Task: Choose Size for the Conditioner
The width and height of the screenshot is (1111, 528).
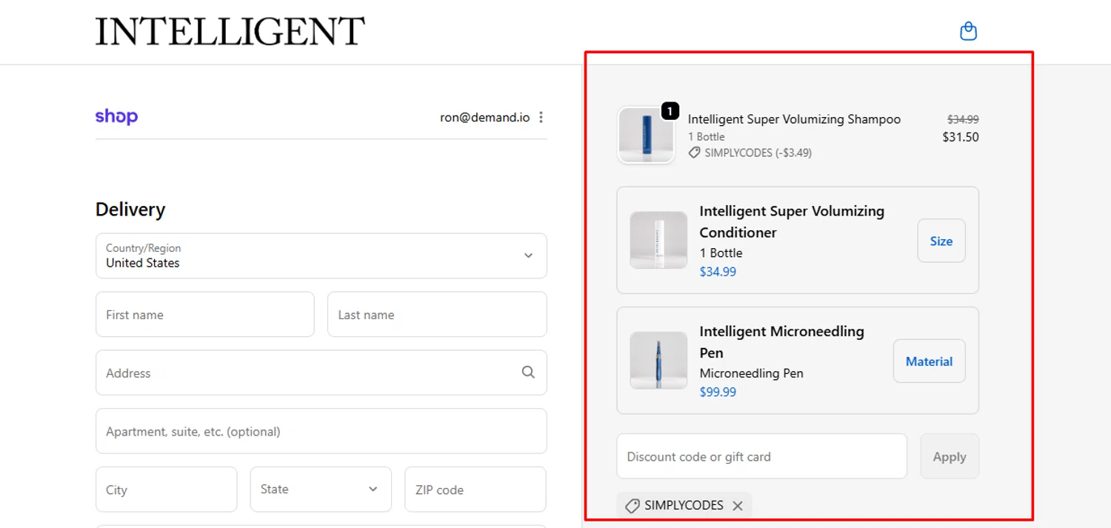Action: (x=941, y=241)
